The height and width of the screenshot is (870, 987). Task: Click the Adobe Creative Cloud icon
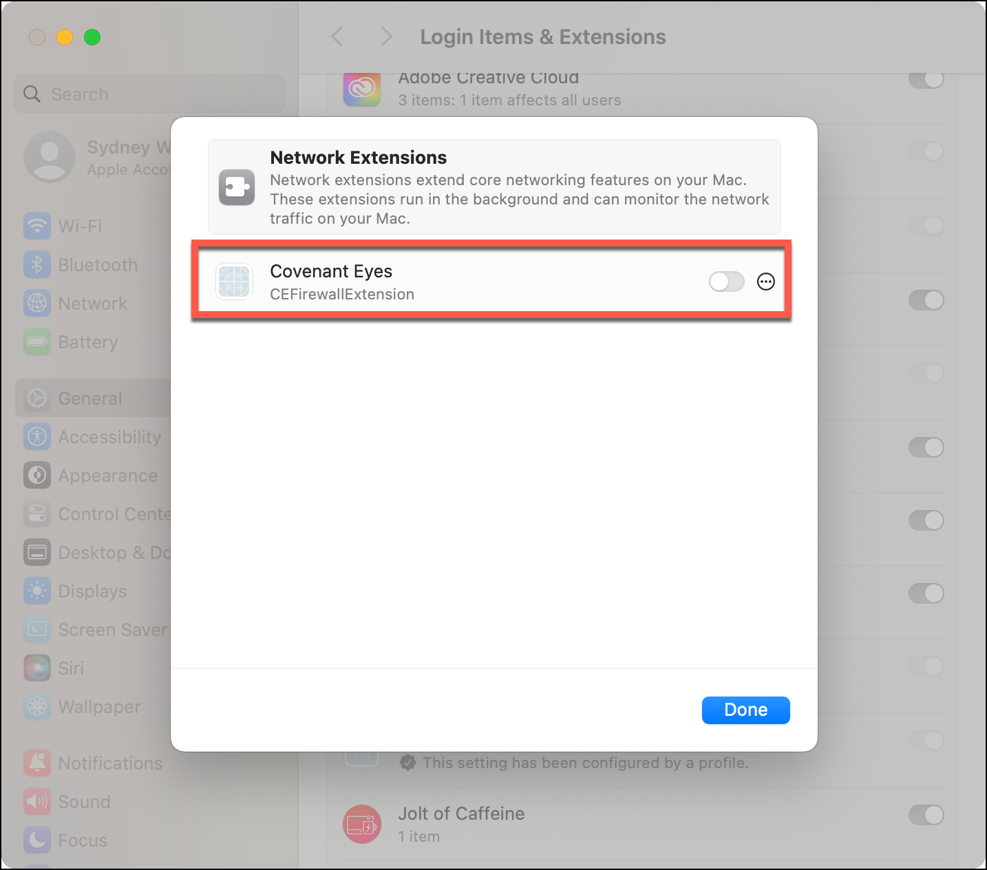362,88
